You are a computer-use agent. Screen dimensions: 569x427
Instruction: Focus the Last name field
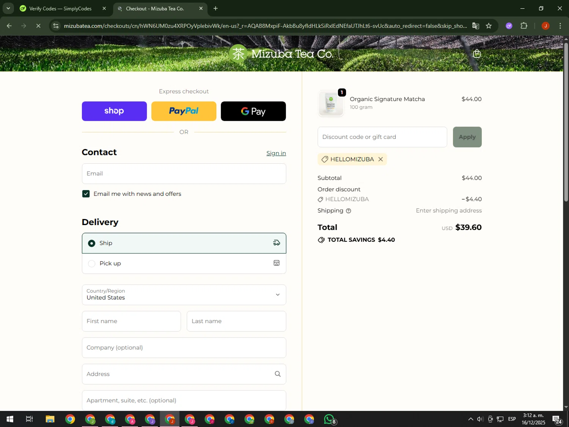236,321
